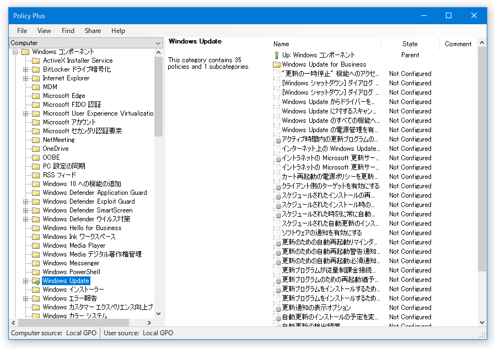The image size is (495, 349).
Task: Open the Help menu
Action: point(118,31)
